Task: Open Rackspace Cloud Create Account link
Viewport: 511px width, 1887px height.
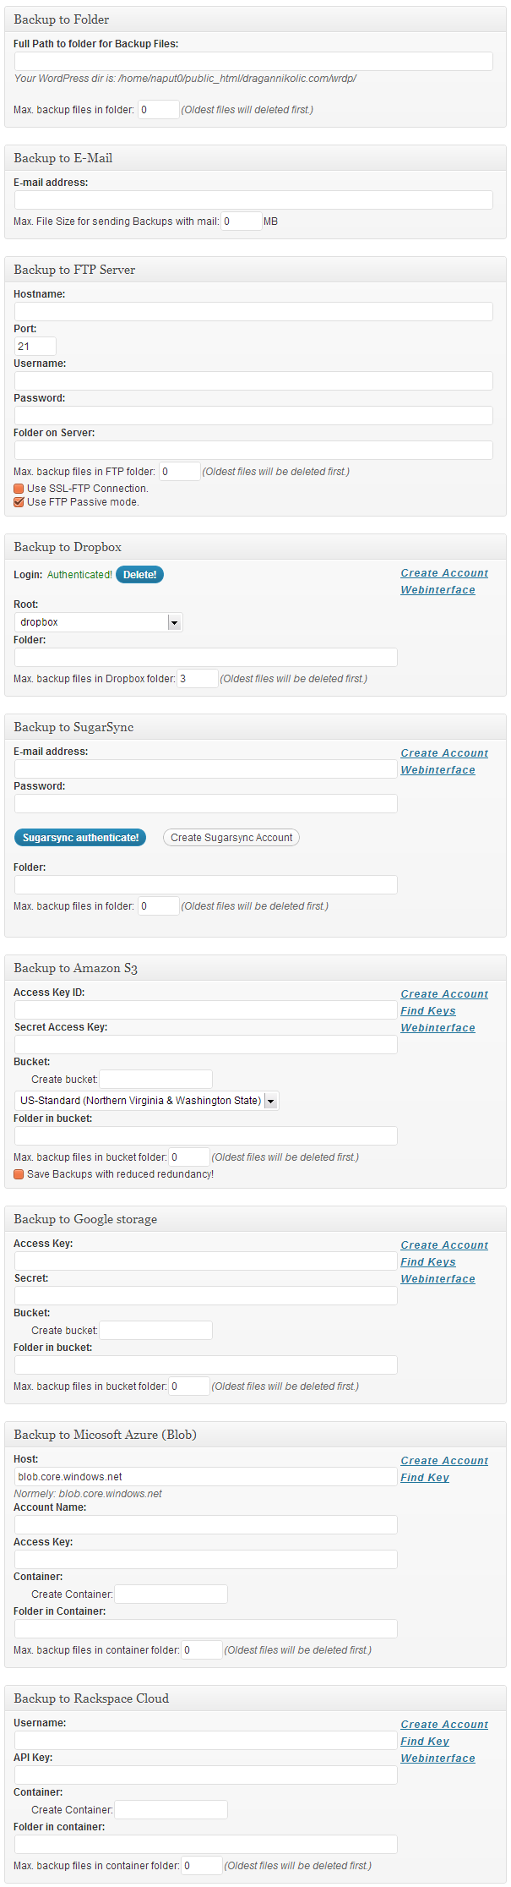Action: (444, 1725)
